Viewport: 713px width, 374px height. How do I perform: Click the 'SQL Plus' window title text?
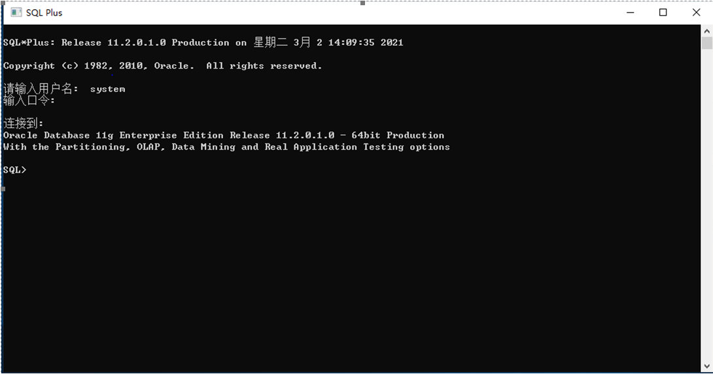[44, 12]
